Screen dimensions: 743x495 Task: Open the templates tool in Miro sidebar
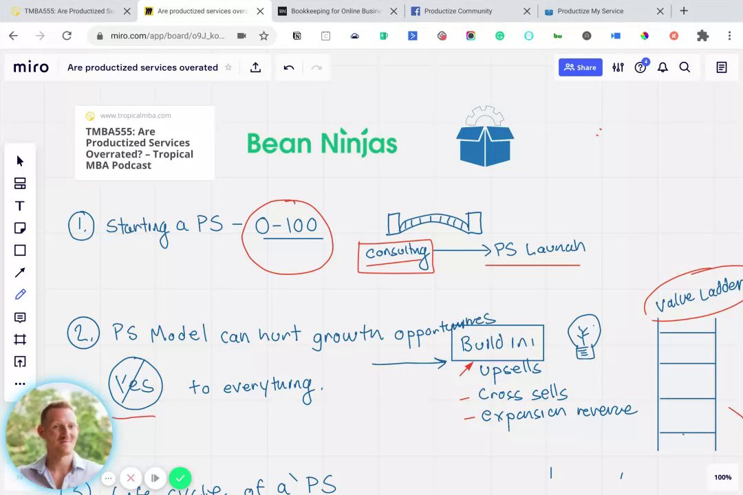pyautogui.click(x=20, y=184)
